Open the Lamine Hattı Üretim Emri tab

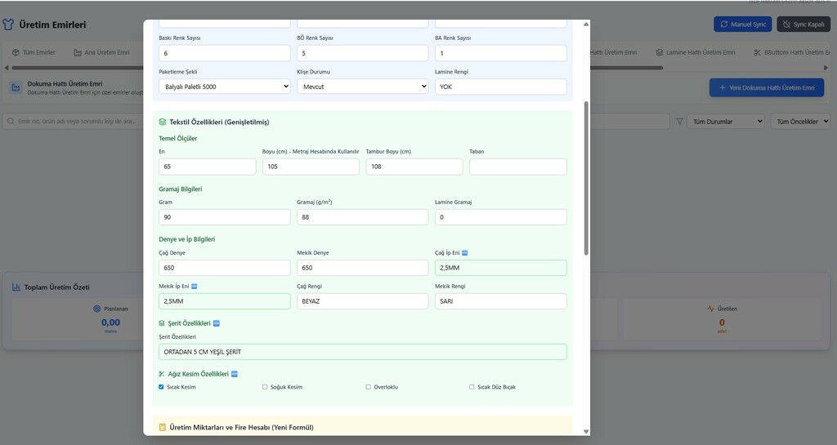pyautogui.click(x=695, y=52)
